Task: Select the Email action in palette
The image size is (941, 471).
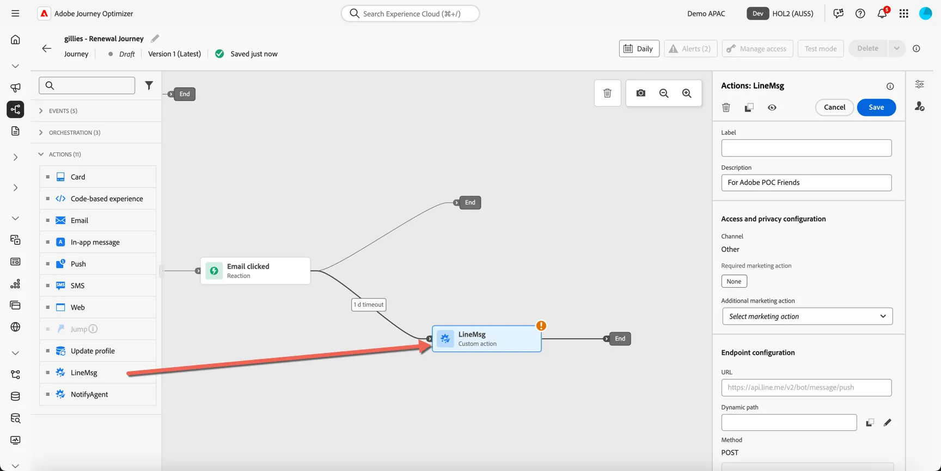Action: [98, 220]
